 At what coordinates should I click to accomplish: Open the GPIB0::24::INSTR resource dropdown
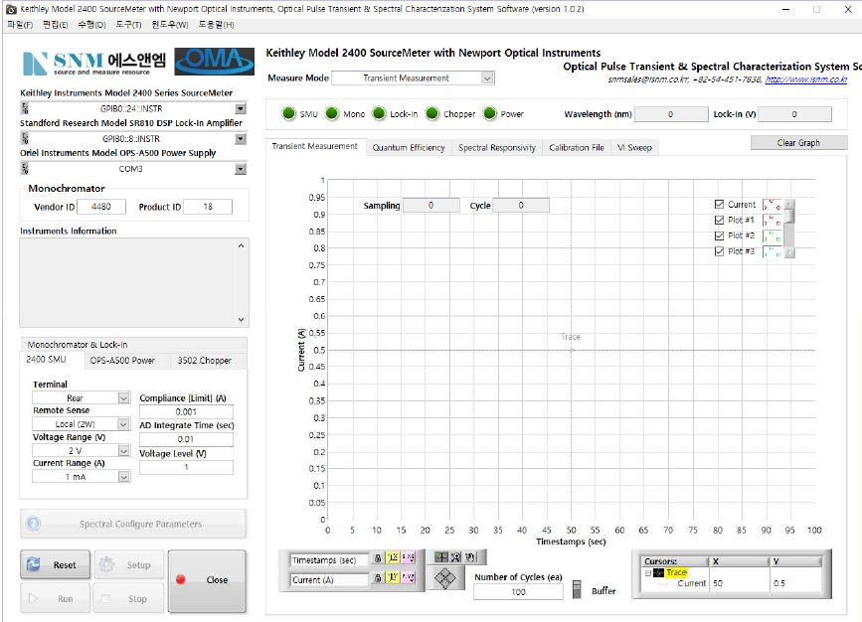pos(241,108)
